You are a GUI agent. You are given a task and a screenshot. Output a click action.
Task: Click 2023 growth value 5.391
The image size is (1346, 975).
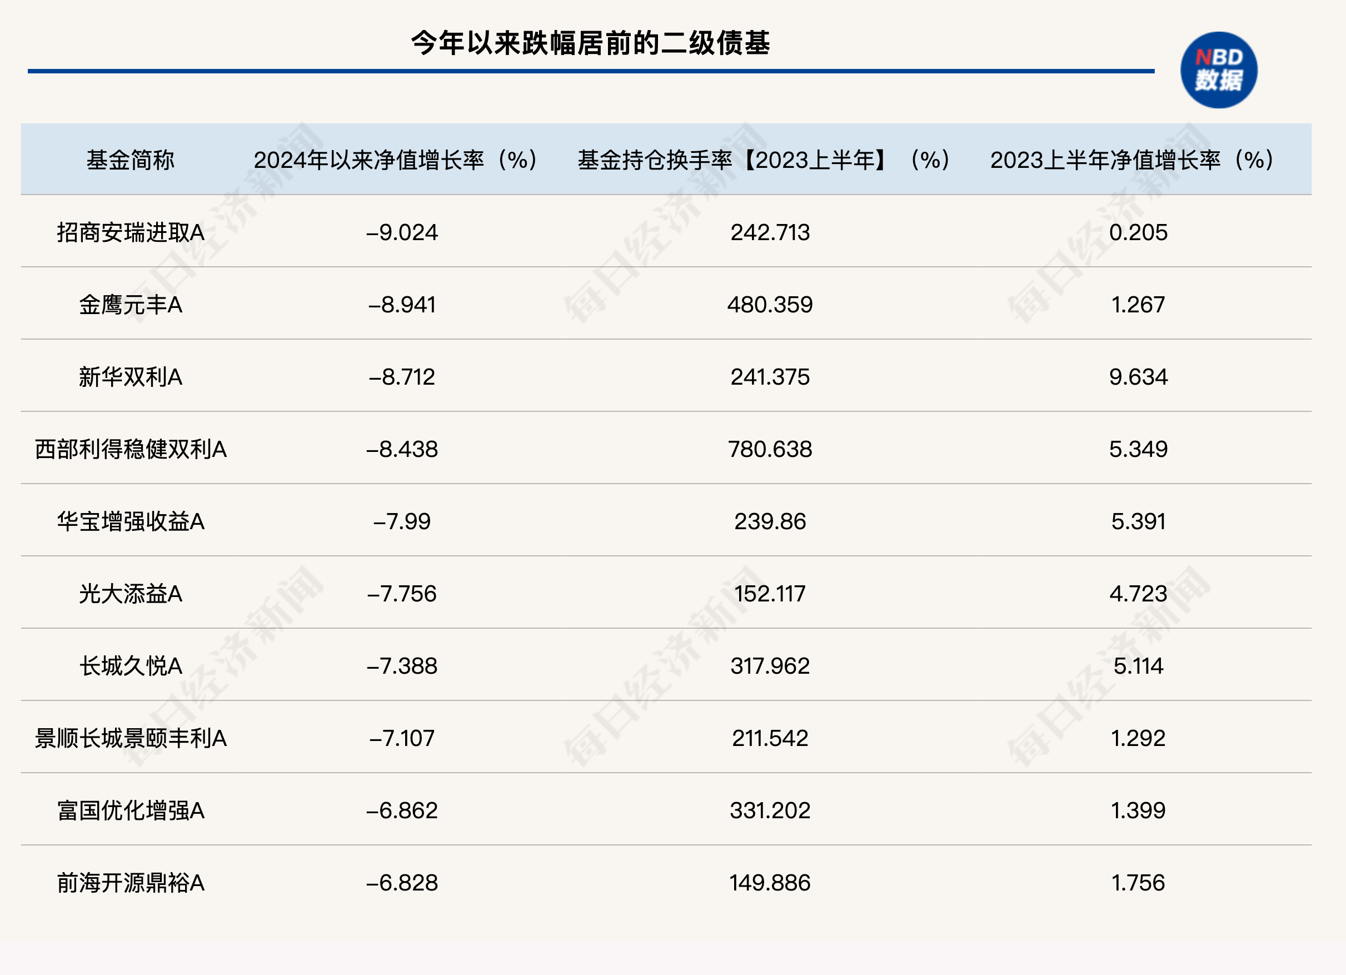(1138, 521)
